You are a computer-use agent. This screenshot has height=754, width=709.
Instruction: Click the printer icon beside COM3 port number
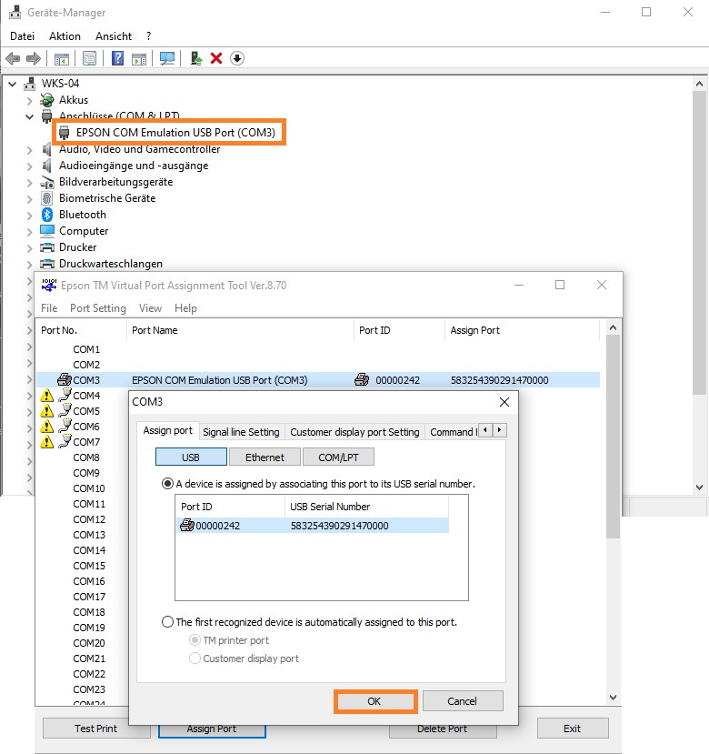point(65,379)
